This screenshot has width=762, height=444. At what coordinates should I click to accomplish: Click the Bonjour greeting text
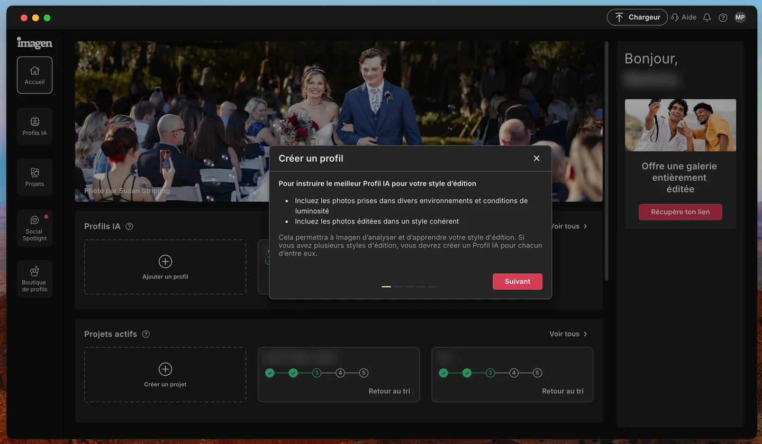[x=651, y=59]
